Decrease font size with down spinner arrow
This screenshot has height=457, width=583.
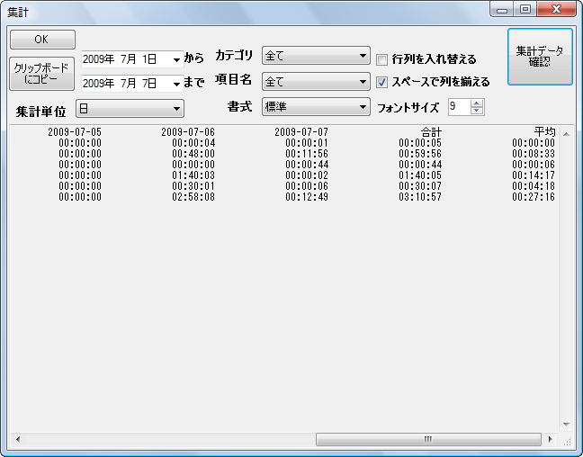coord(477,112)
